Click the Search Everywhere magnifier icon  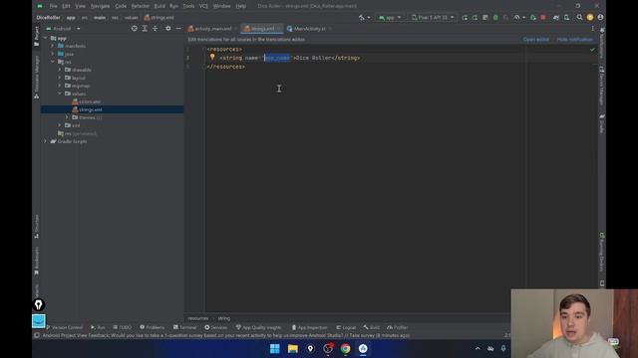[x=579, y=18]
